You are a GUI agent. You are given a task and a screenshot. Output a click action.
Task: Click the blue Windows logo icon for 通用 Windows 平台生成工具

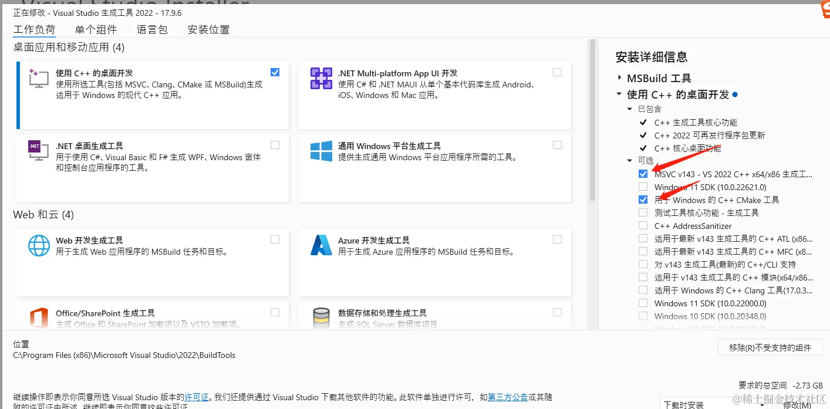(x=321, y=151)
